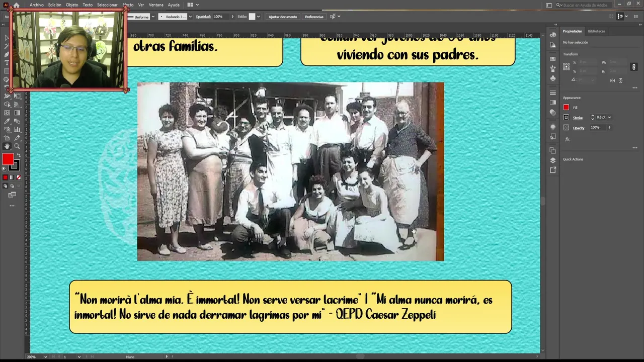644x362 pixels.
Task: Switch to Draw Behind mode
Action: pyautogui.click(x=12, y=186)
